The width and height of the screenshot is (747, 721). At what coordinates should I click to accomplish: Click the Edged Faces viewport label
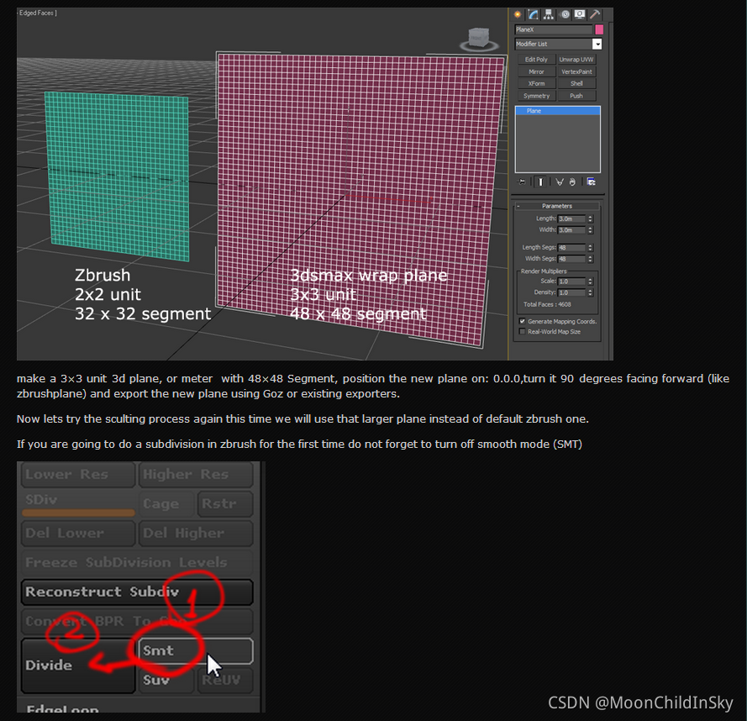coord(37,13)
